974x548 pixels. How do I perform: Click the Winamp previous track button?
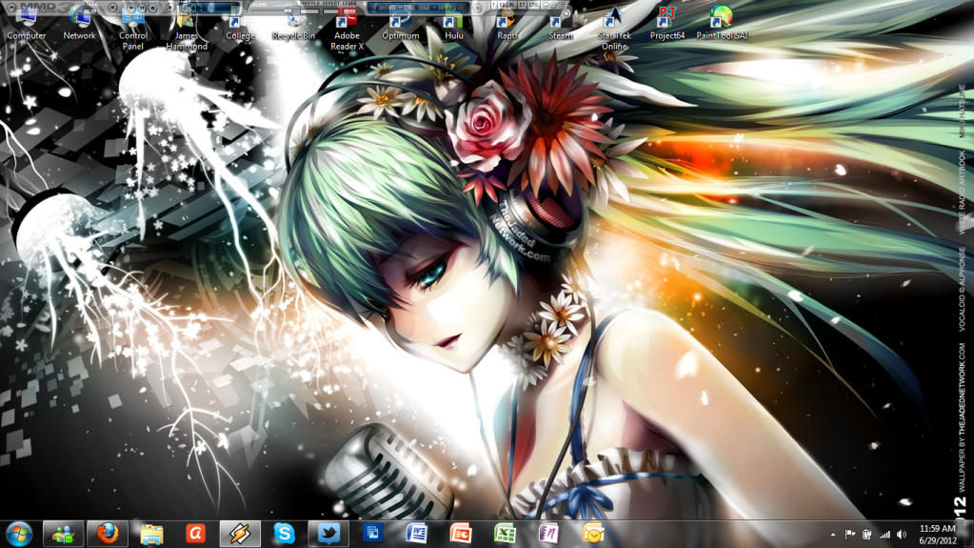click(113, 8)
